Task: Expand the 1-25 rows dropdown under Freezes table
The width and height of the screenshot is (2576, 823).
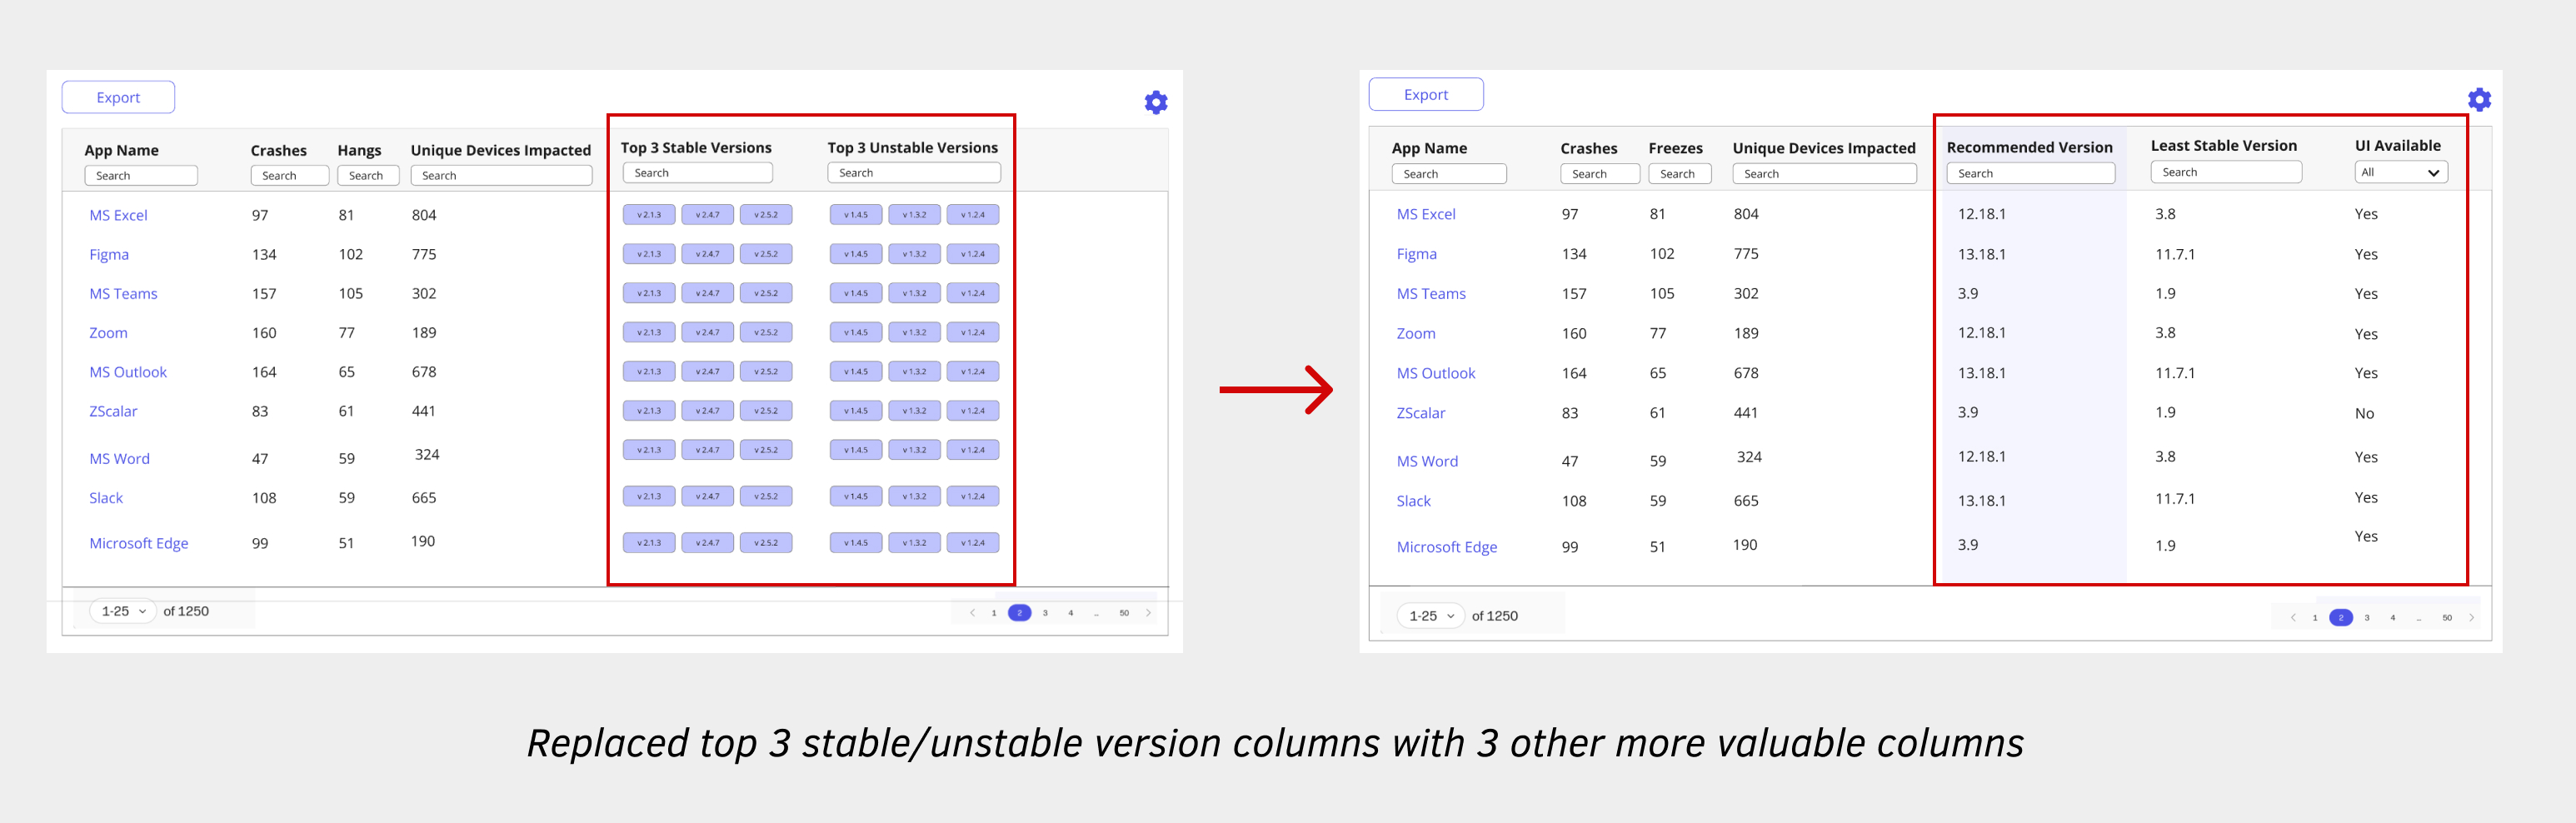Action: [x=1431, y=616]
